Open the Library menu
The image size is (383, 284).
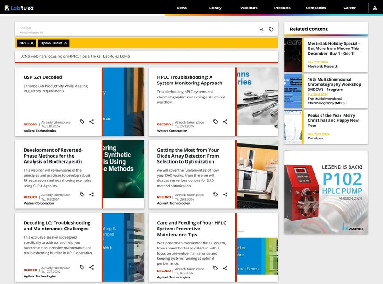pos(215,8)
